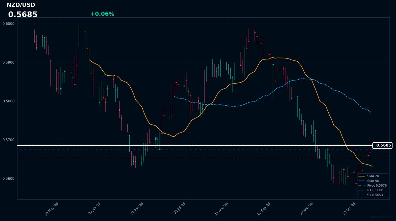Click the 0.5700 y-axis label

tap(9, 140)
